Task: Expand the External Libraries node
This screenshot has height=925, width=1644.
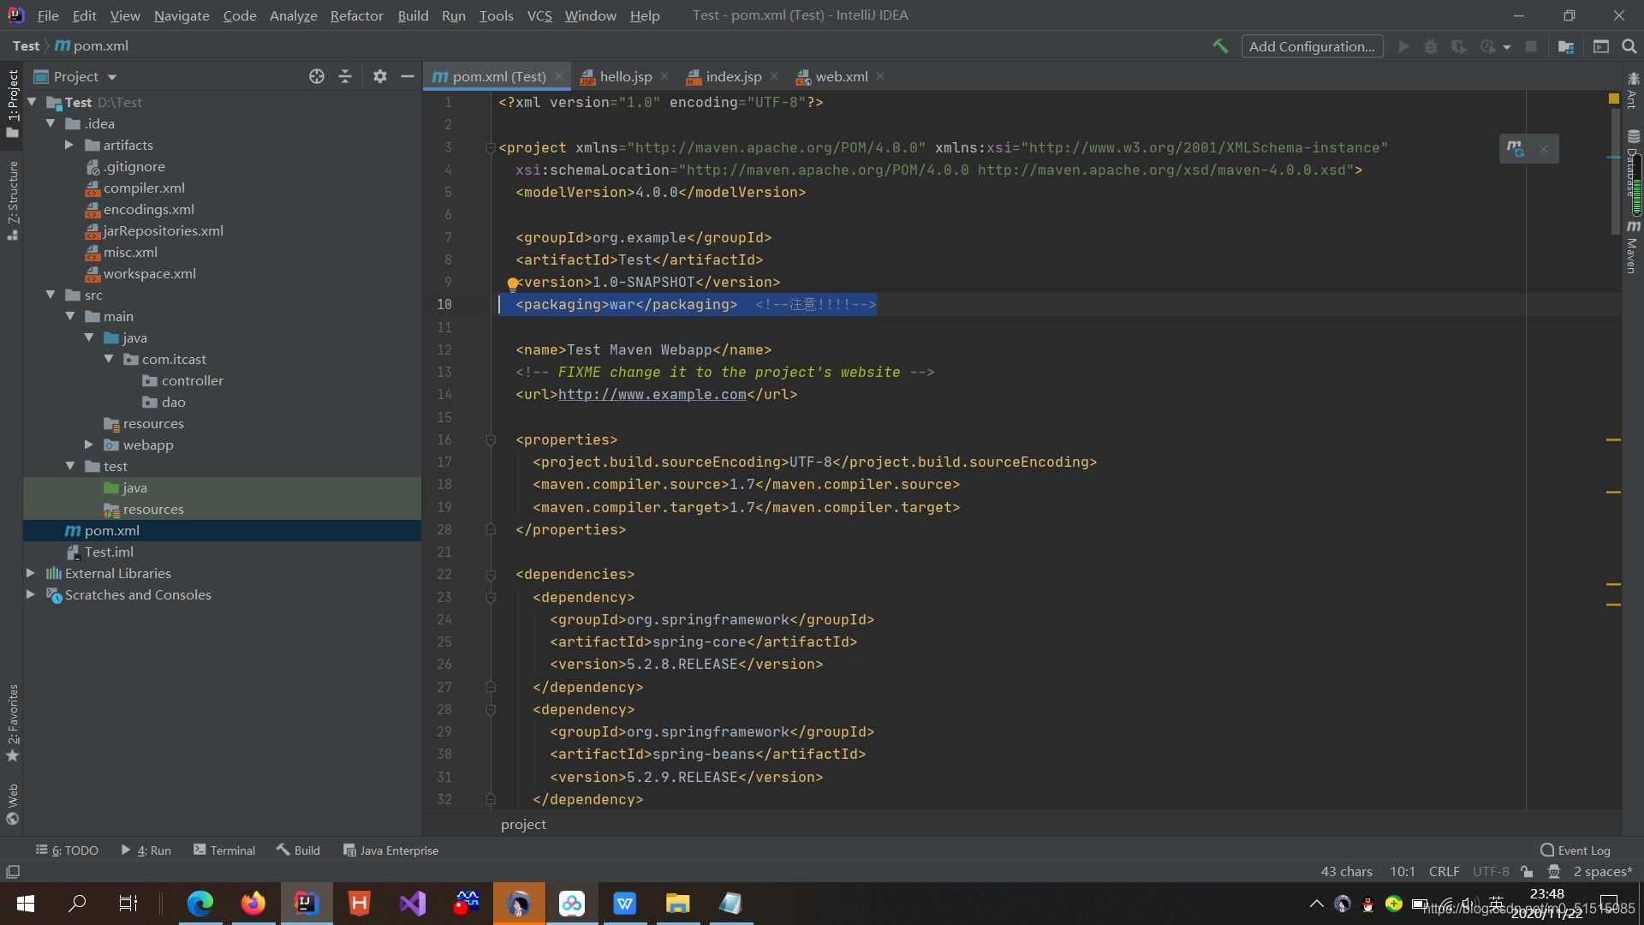Action: [x=31, y=573]
